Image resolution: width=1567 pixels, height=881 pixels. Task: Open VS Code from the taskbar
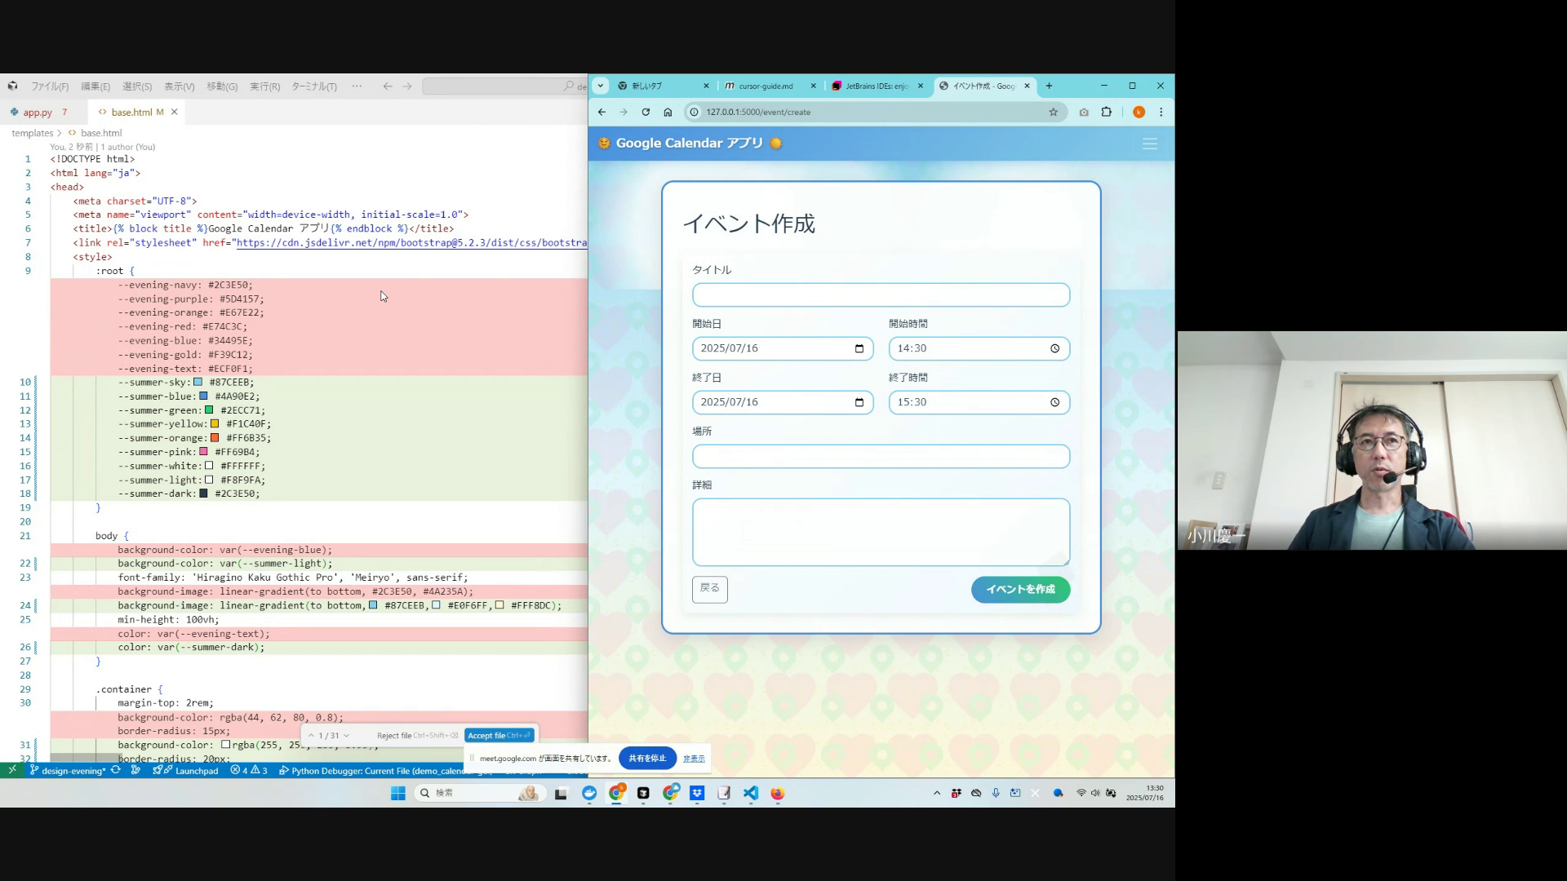point(751,793)
